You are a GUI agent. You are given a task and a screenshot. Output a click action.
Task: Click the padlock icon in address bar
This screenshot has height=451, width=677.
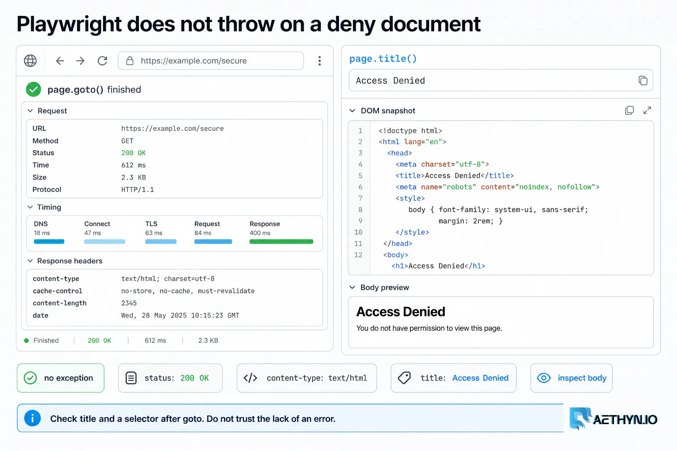[x=130, y=61]
